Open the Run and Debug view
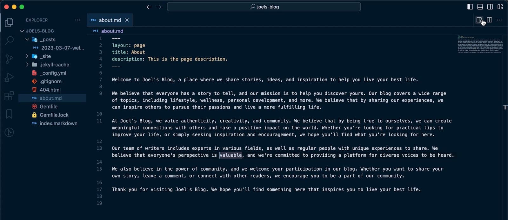508x220 pixels. 9,77
